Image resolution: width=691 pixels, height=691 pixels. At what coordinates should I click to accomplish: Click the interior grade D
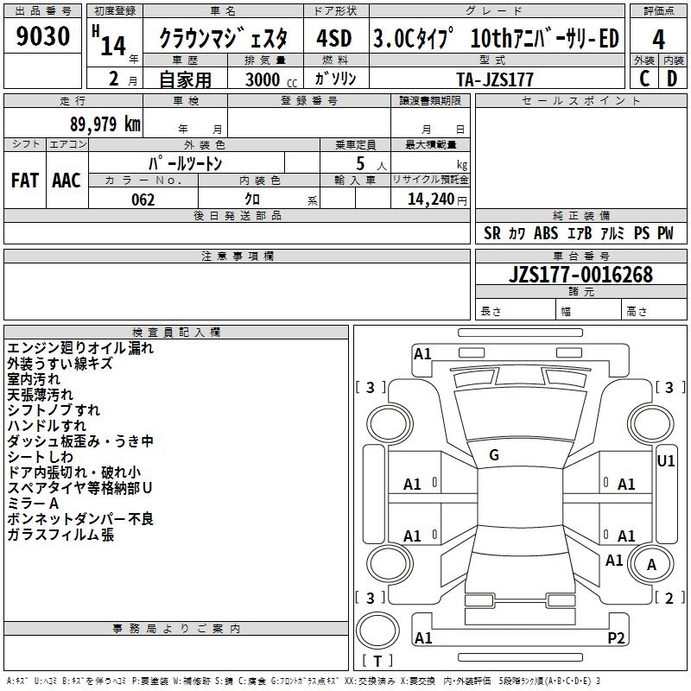672,79
